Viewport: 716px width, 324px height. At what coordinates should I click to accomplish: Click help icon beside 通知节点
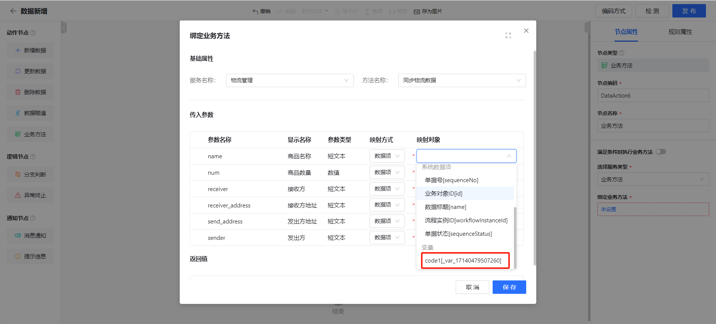coord(33,218)
